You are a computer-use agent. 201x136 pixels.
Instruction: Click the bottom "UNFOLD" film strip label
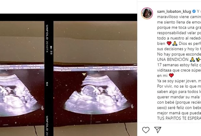[x=47, y=126]
